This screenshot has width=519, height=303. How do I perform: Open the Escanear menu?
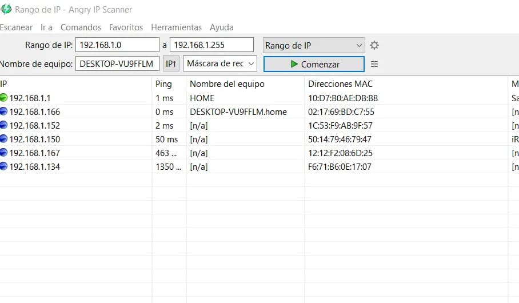(x=16, y=27)
